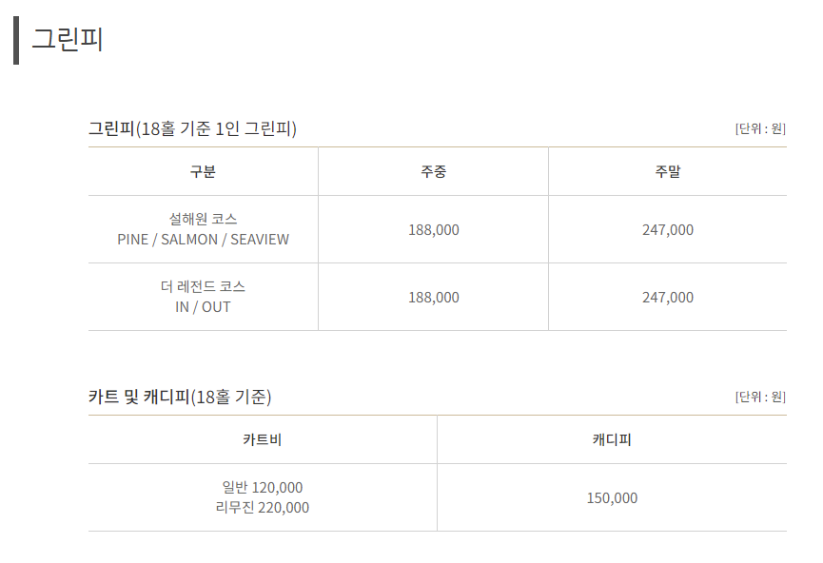Click the 리무진 220,000 cart fee
Image resolution: width=823 pixels, height=563 pixels.
tap(263, 508)
